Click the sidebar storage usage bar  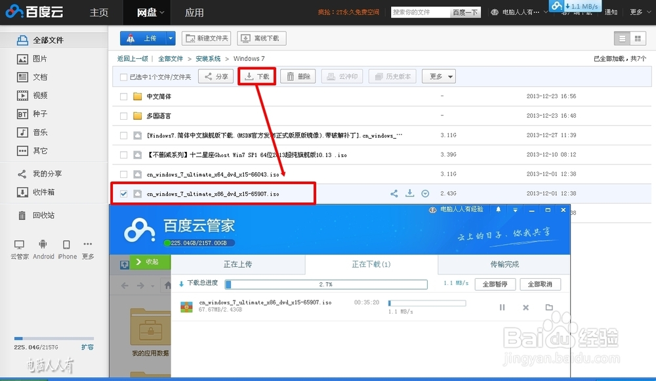54,338
